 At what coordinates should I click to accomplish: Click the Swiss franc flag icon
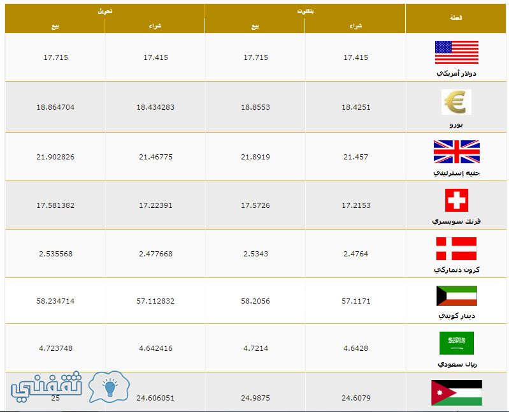tap(456, 200)
